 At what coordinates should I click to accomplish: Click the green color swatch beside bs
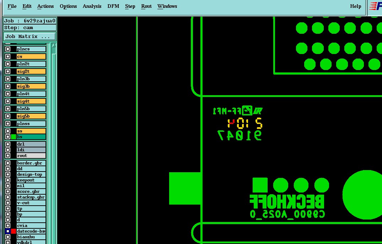[14, 137]
